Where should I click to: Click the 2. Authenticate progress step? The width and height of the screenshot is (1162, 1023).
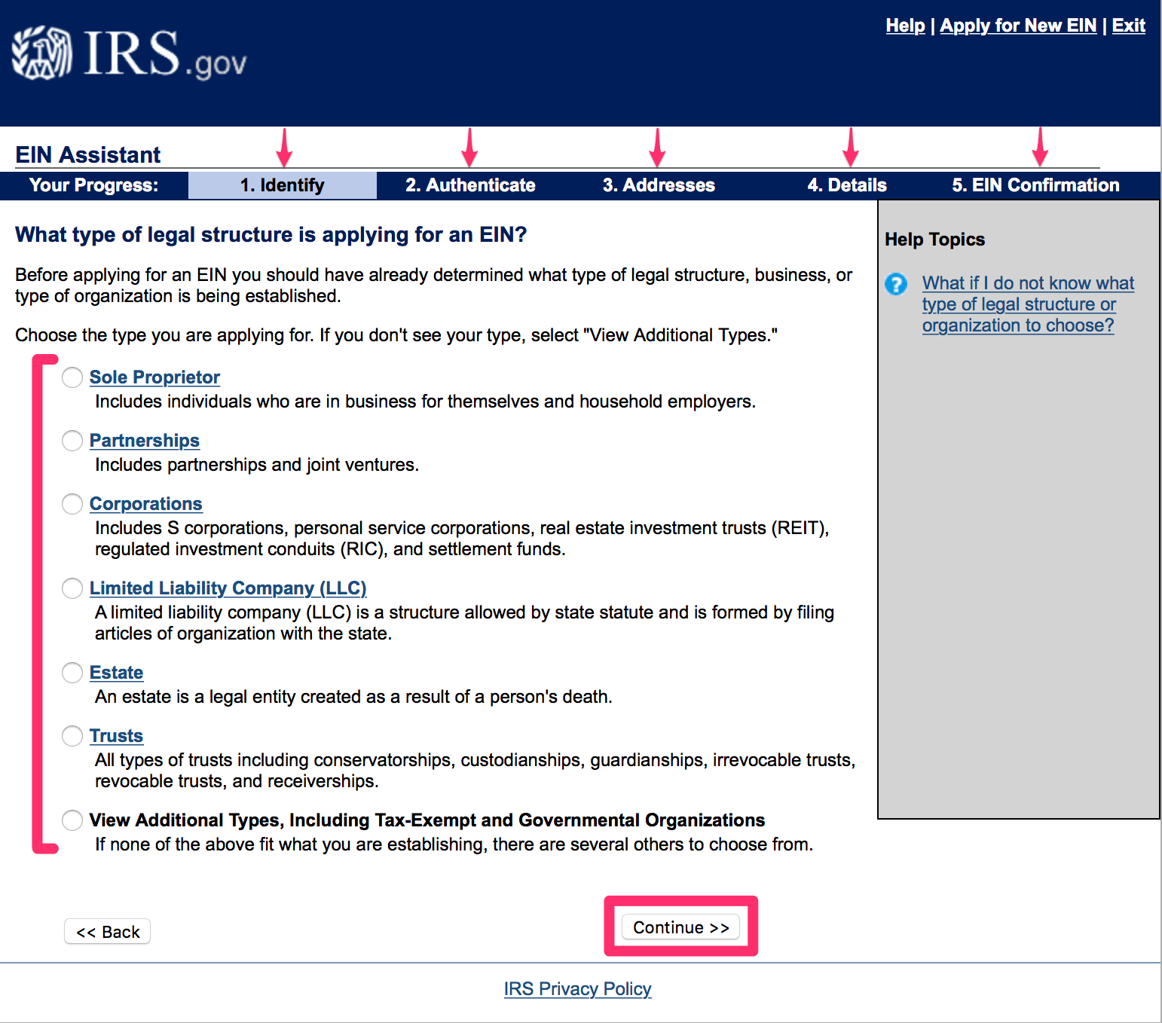[470, 185]
